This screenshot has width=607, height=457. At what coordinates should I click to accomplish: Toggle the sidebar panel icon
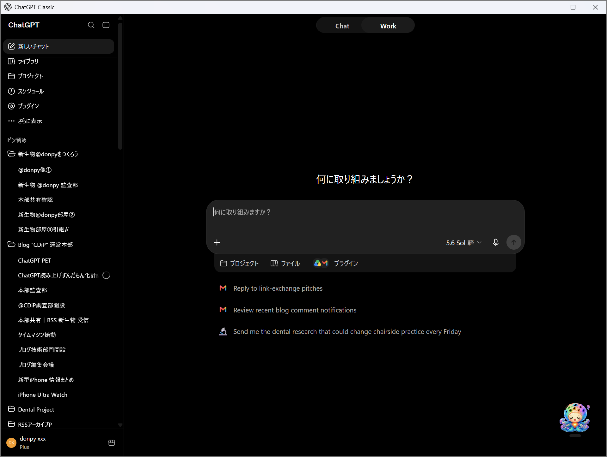tap(106, 25)
